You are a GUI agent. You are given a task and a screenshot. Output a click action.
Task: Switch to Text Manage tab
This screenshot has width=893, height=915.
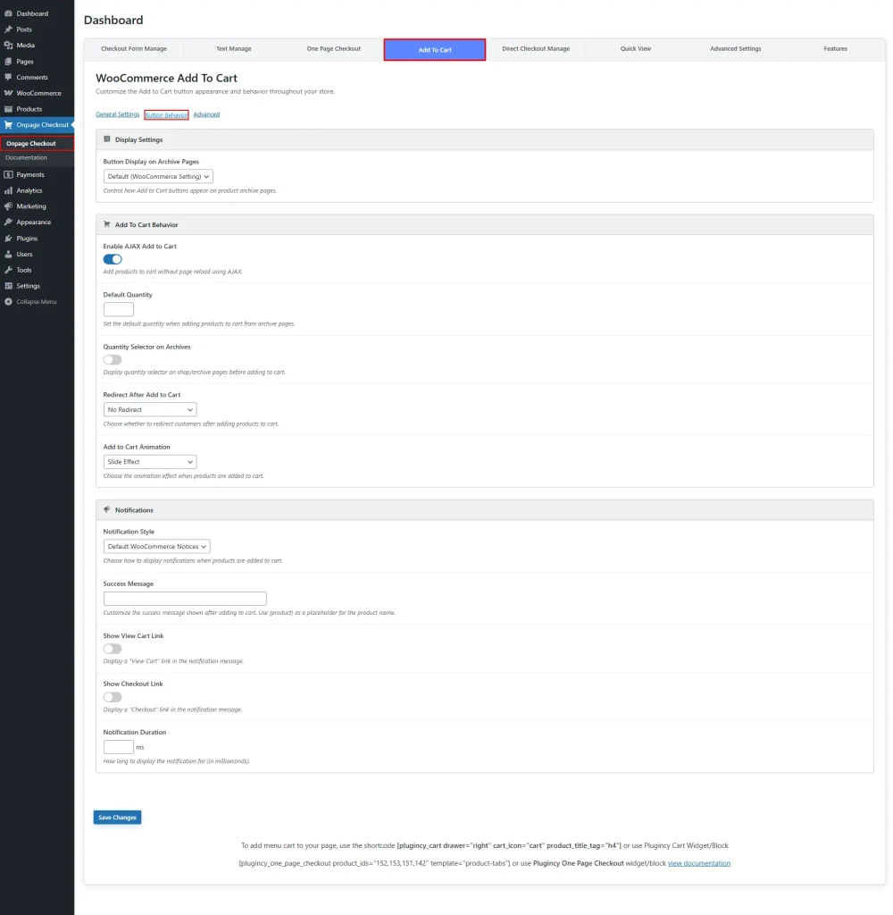[x=233, y=49]
